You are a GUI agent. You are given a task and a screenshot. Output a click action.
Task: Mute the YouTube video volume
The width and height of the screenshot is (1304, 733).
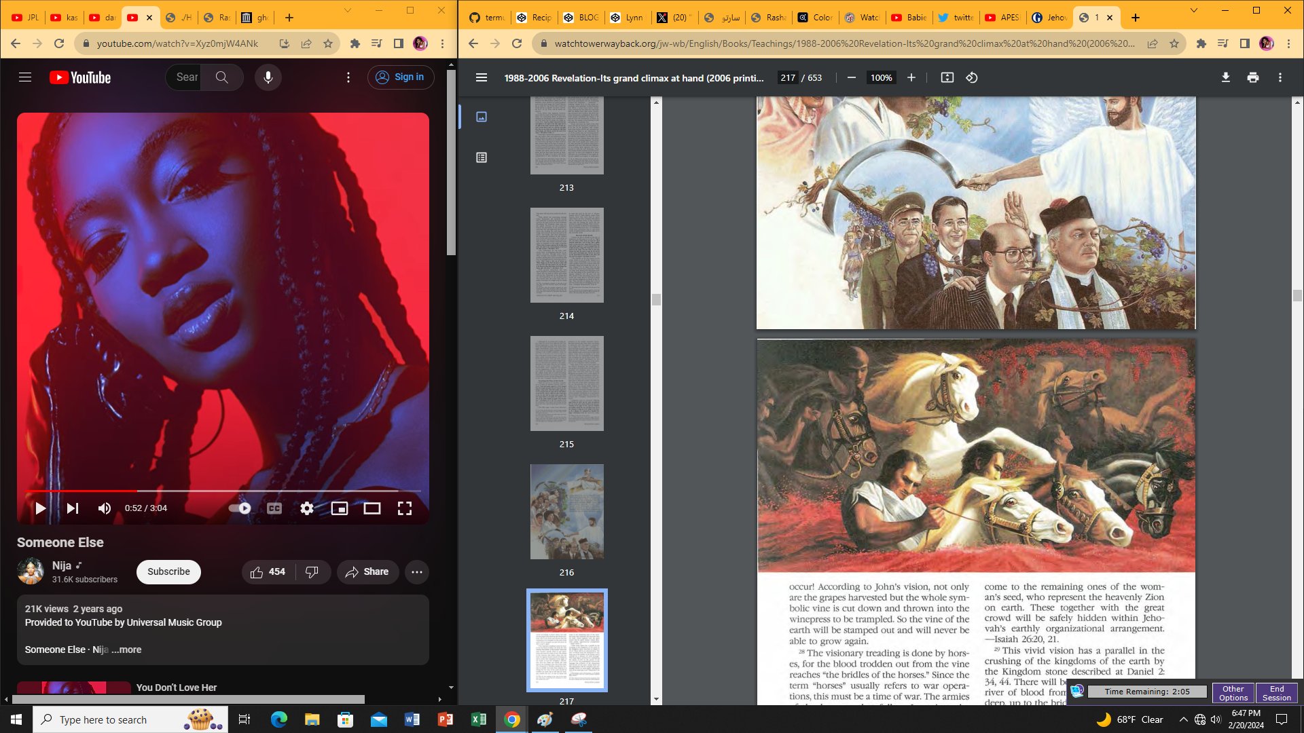click(x=105, y=508)
